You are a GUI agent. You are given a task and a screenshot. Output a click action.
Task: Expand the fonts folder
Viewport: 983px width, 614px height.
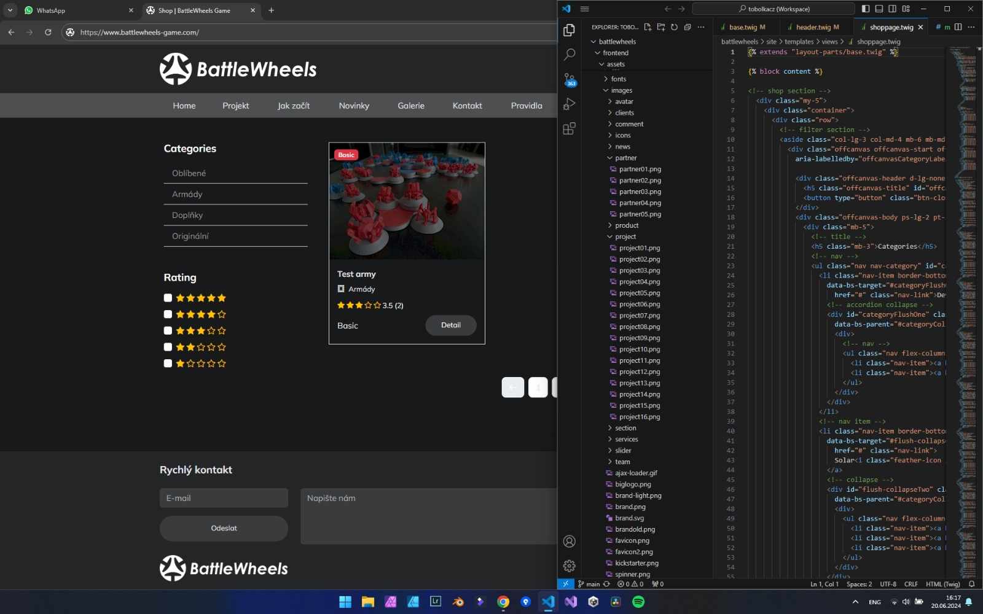[x=618, y=79]
